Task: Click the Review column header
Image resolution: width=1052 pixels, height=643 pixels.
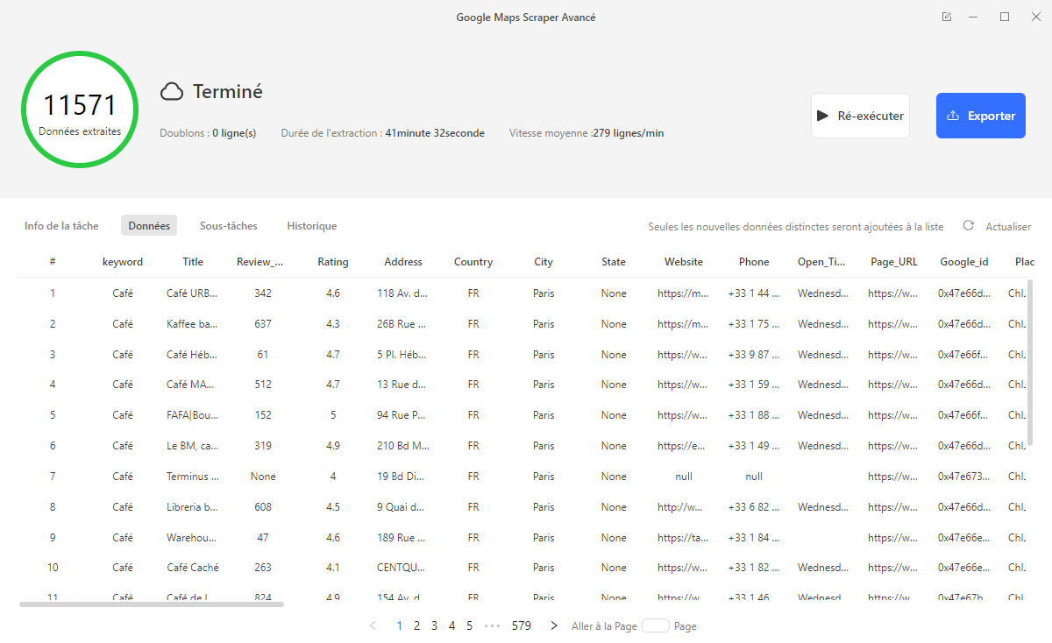Action: pyautogui.click(x=260, y=262)
